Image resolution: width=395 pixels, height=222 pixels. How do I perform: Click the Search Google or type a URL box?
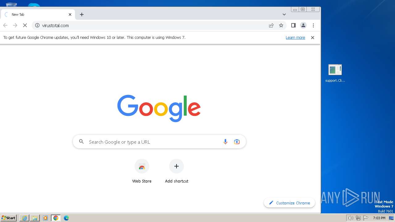coord(159,142)
